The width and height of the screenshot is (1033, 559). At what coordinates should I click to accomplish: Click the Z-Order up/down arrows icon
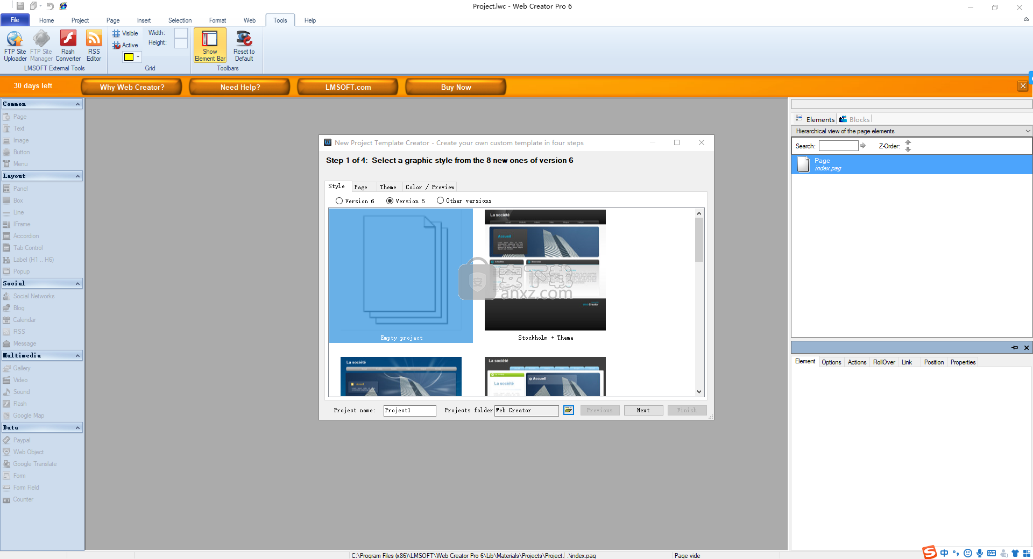[908, 146]
